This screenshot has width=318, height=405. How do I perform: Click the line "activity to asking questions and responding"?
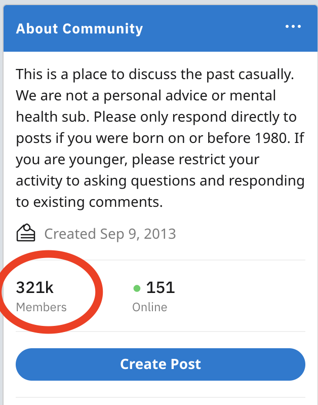(x=160, y=180)
